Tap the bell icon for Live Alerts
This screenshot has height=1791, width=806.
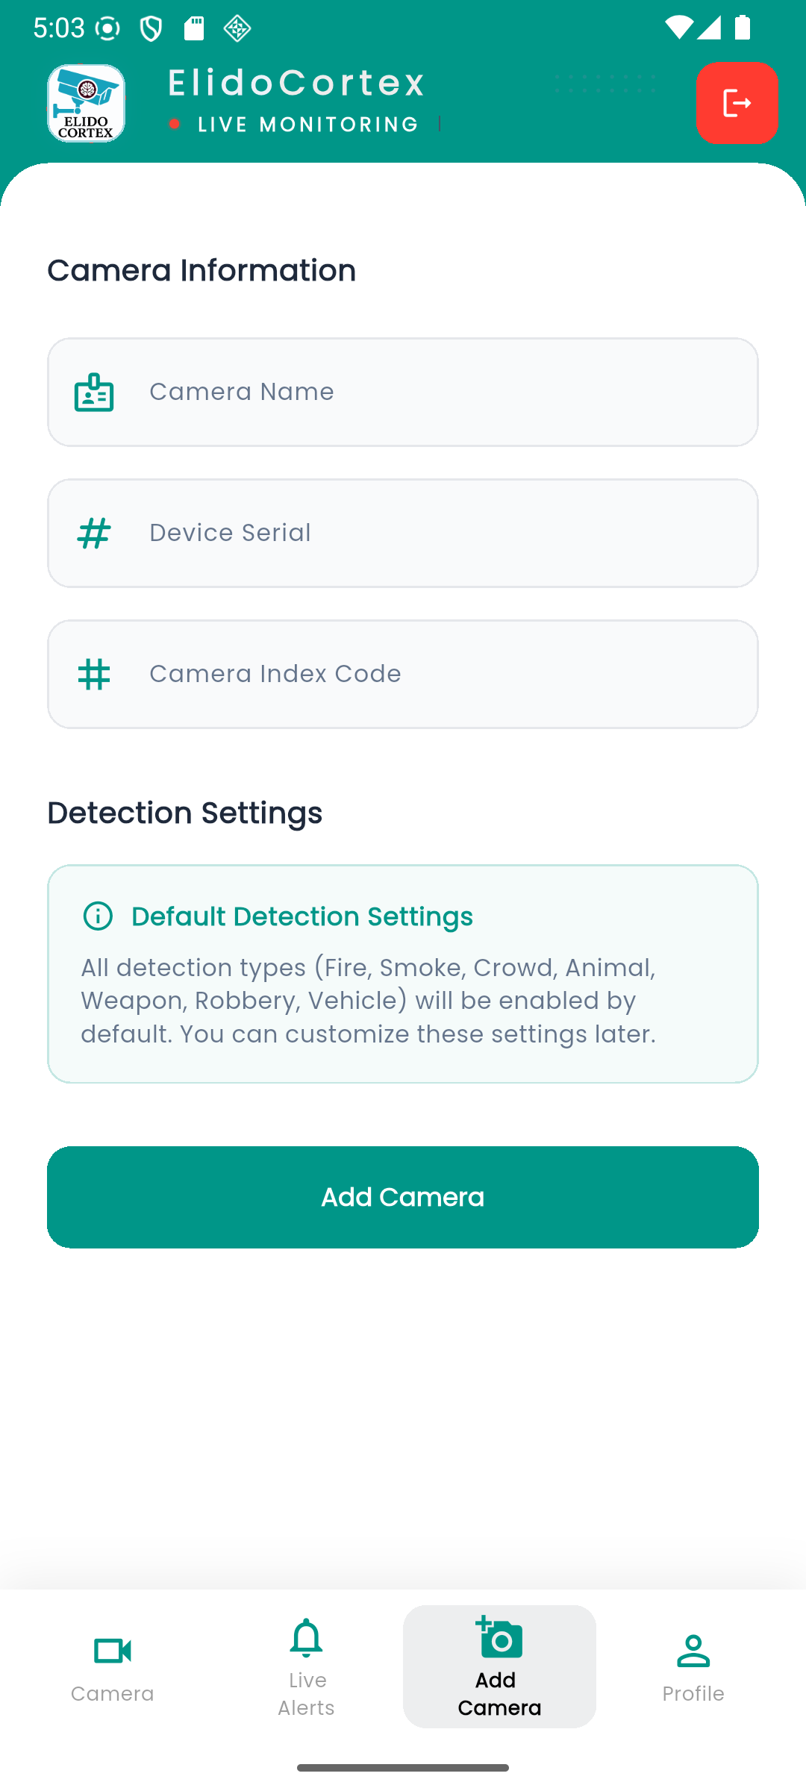coord(306,1638)
